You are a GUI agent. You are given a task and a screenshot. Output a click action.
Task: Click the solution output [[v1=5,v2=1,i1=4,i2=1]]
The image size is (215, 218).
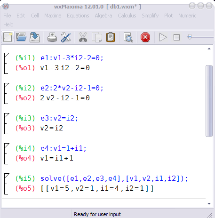97,188
